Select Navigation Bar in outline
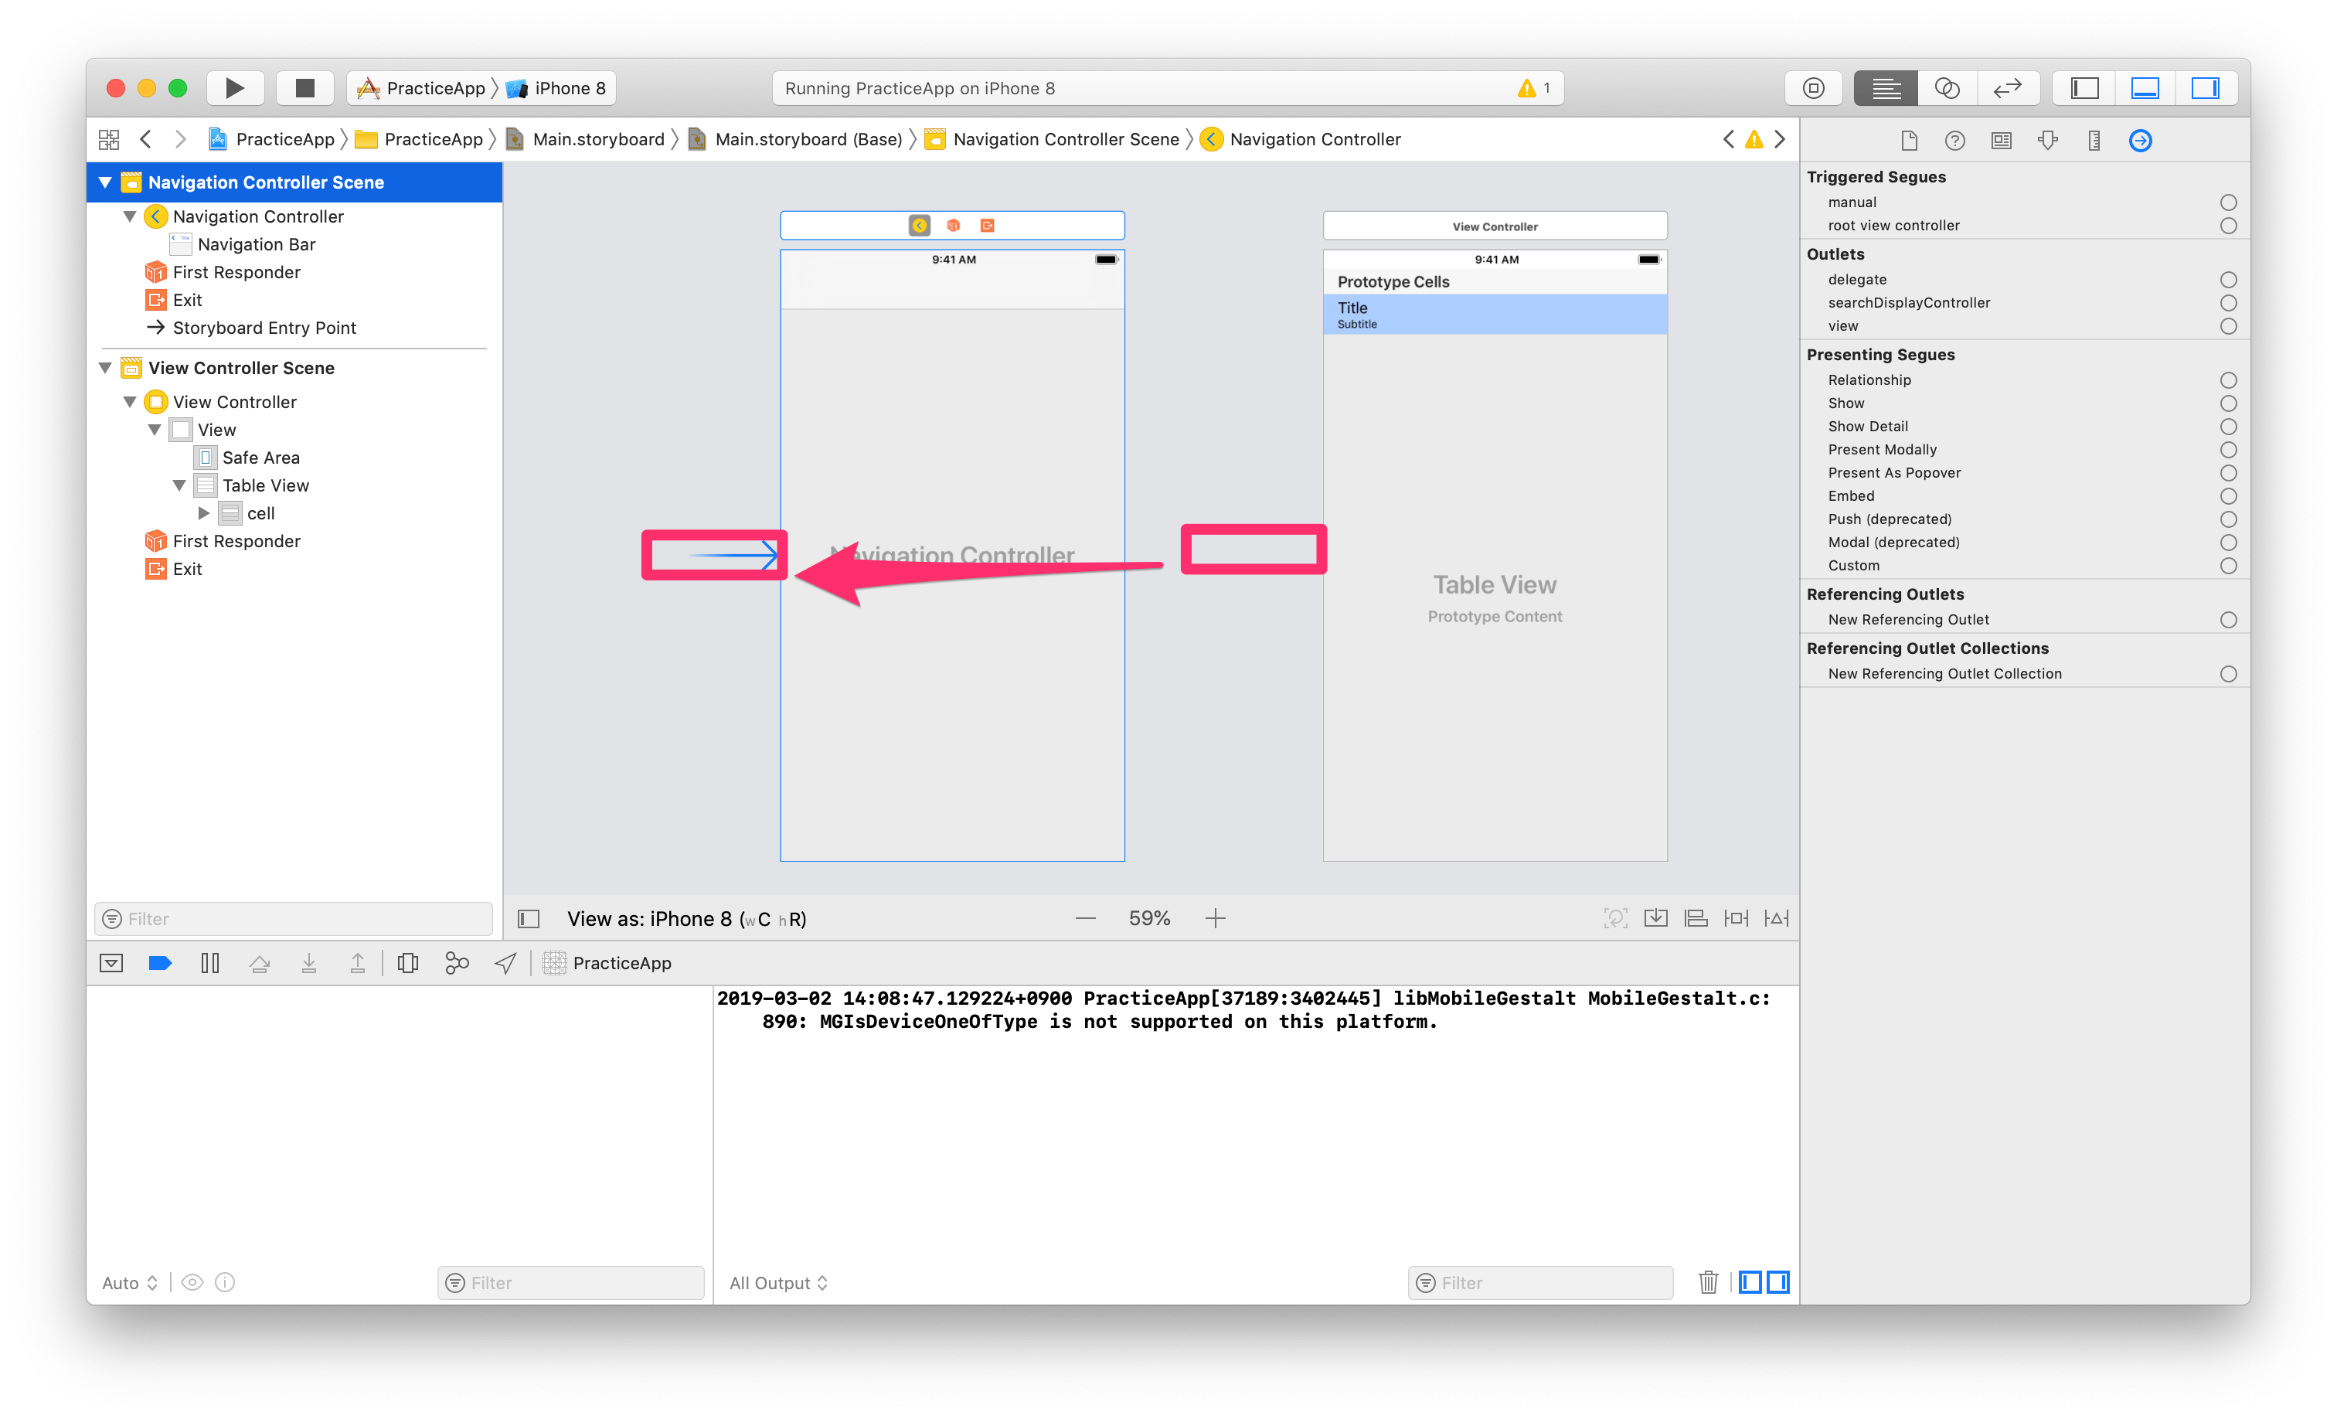2337x1419 pixels. pyautogui.click(x=256, y=245)
